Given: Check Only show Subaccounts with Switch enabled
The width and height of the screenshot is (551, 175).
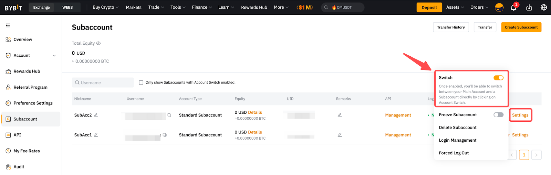Looking at the screenshot, I should [141, 83].
